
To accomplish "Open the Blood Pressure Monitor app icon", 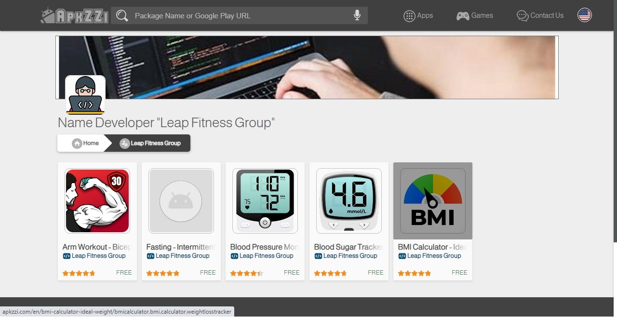I will pyautogui.click(x=265, y=201).
